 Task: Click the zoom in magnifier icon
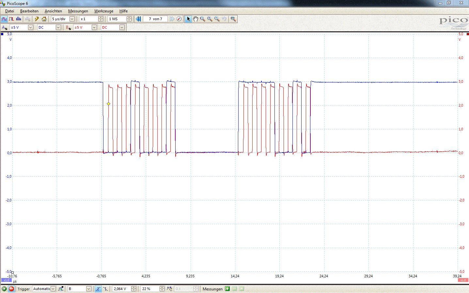click(x=210, y=19)
